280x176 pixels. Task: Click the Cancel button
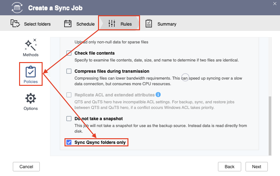[26, 167]
